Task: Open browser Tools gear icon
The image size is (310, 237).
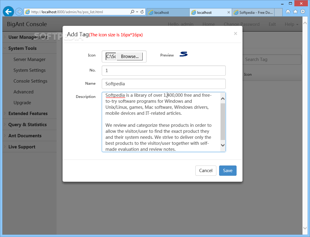Action: (303, 12)
